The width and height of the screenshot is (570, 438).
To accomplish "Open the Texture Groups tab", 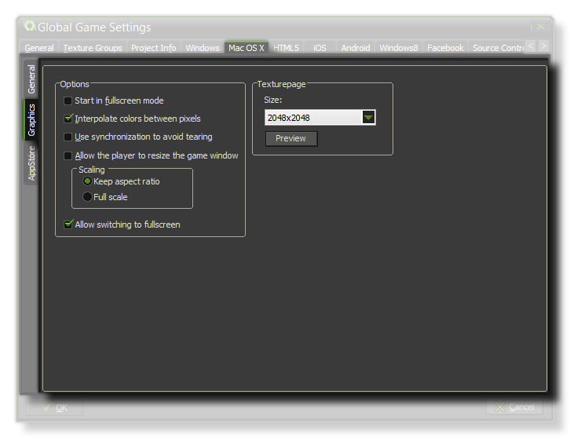I will 93,48.
